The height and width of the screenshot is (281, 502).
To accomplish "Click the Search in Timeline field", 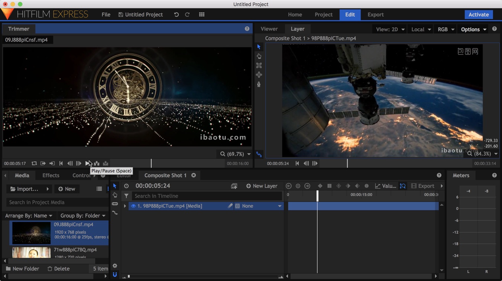I will click(x=207, y=196).
